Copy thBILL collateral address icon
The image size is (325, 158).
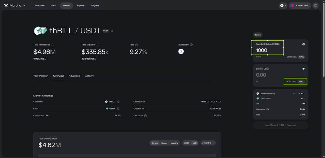coord(118,102)
